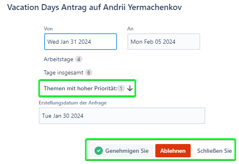The width and height of the screenshot is (239, 164).
Task: Expand high priority topics with down arrow
Action: (x=130, y=88)
